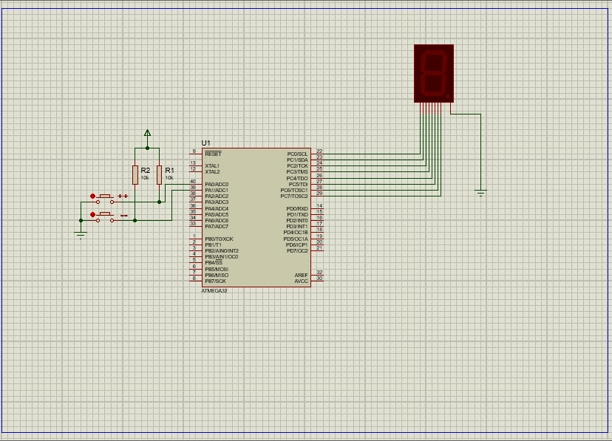Select resistor R2 symbol
The height and width of the screenshot is (441, 612).
(x=135, y=175)
